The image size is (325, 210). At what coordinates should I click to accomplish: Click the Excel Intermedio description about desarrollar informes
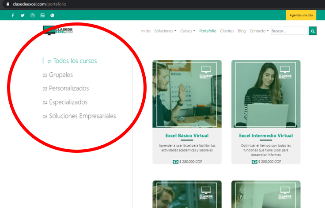266,150
